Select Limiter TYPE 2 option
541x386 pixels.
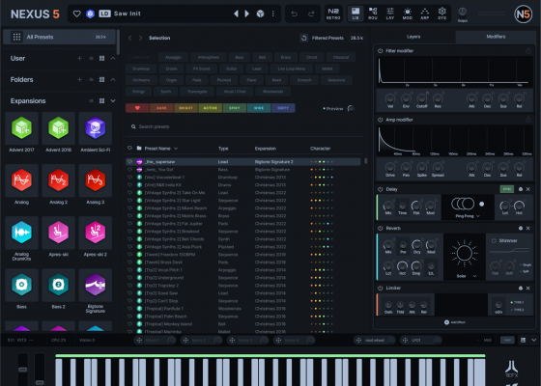pos(517,310)
